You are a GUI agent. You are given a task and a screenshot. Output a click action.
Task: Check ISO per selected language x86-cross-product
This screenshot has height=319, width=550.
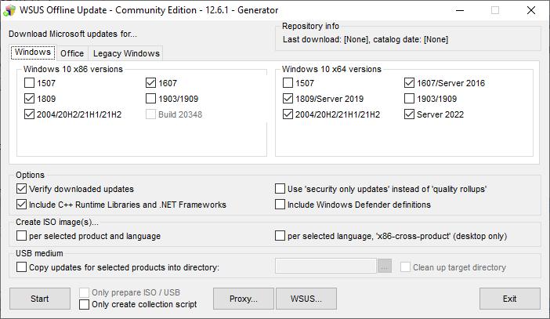pos(280,235)
